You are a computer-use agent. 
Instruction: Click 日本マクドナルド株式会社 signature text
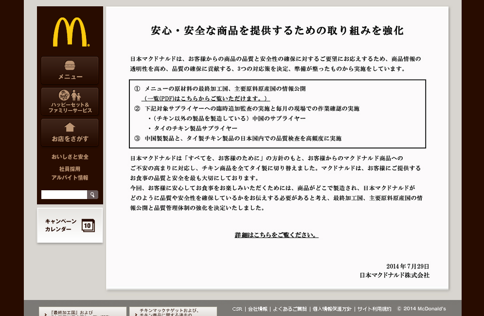394,275
